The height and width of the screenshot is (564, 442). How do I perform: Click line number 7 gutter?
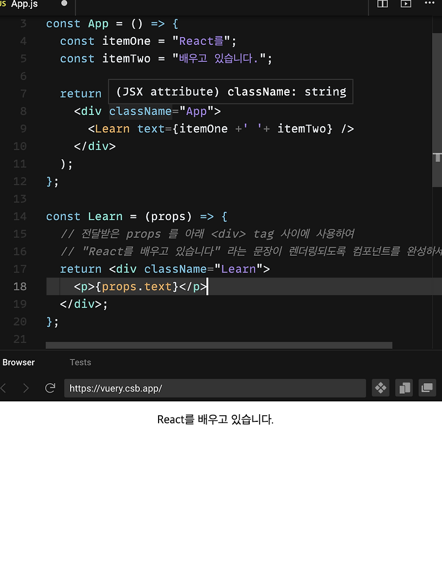point(22,93)
